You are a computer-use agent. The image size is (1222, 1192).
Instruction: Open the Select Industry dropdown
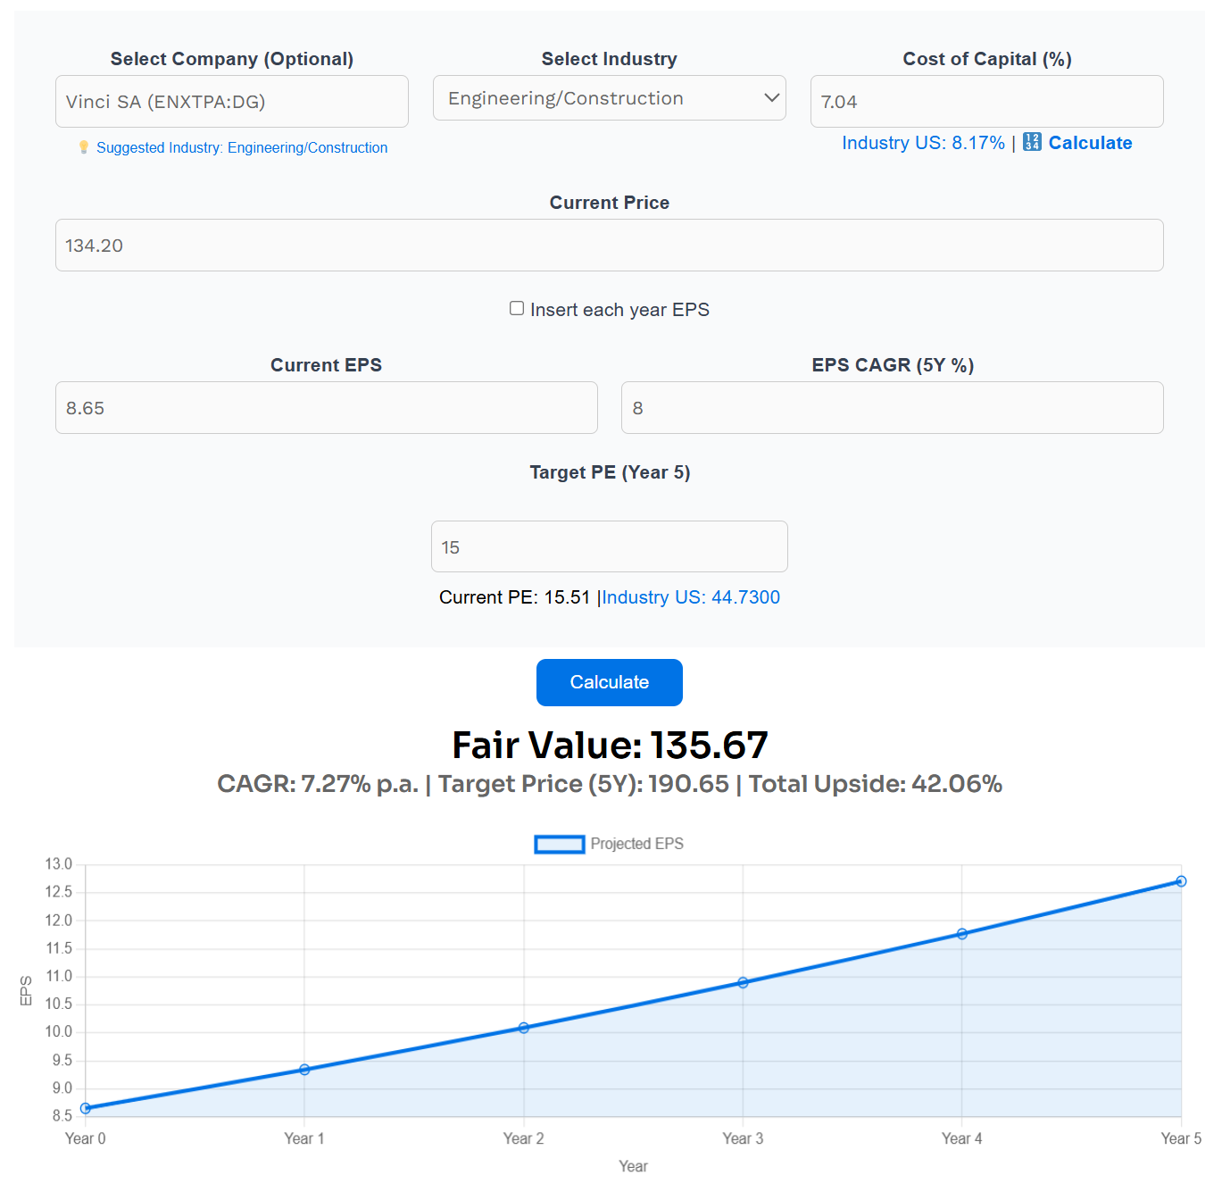610,98
